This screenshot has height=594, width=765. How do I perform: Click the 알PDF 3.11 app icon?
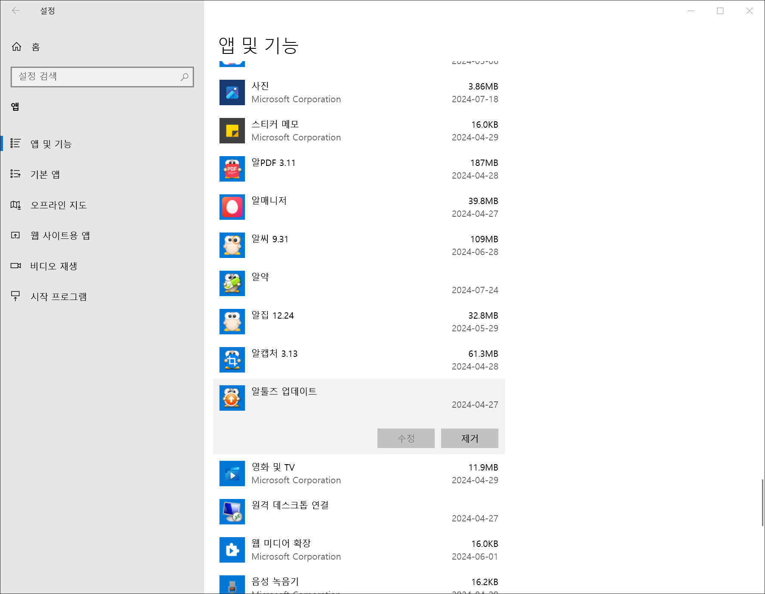(232, 169)
